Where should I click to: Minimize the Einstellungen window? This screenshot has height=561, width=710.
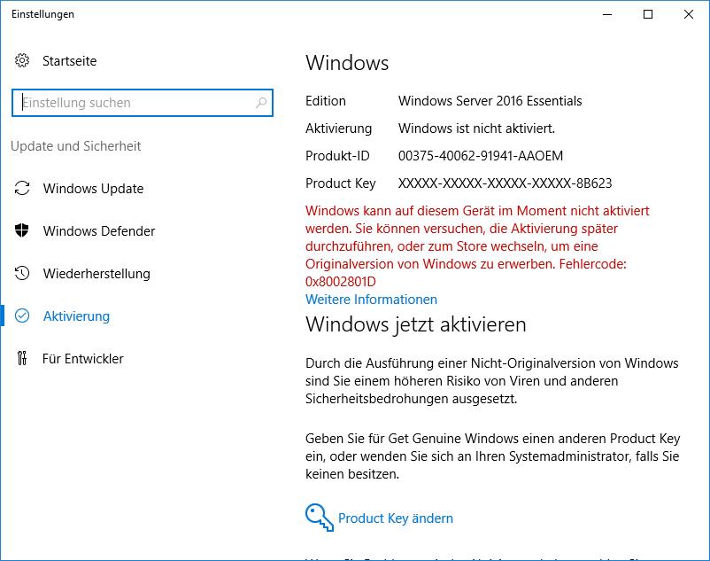pos(607,14)
